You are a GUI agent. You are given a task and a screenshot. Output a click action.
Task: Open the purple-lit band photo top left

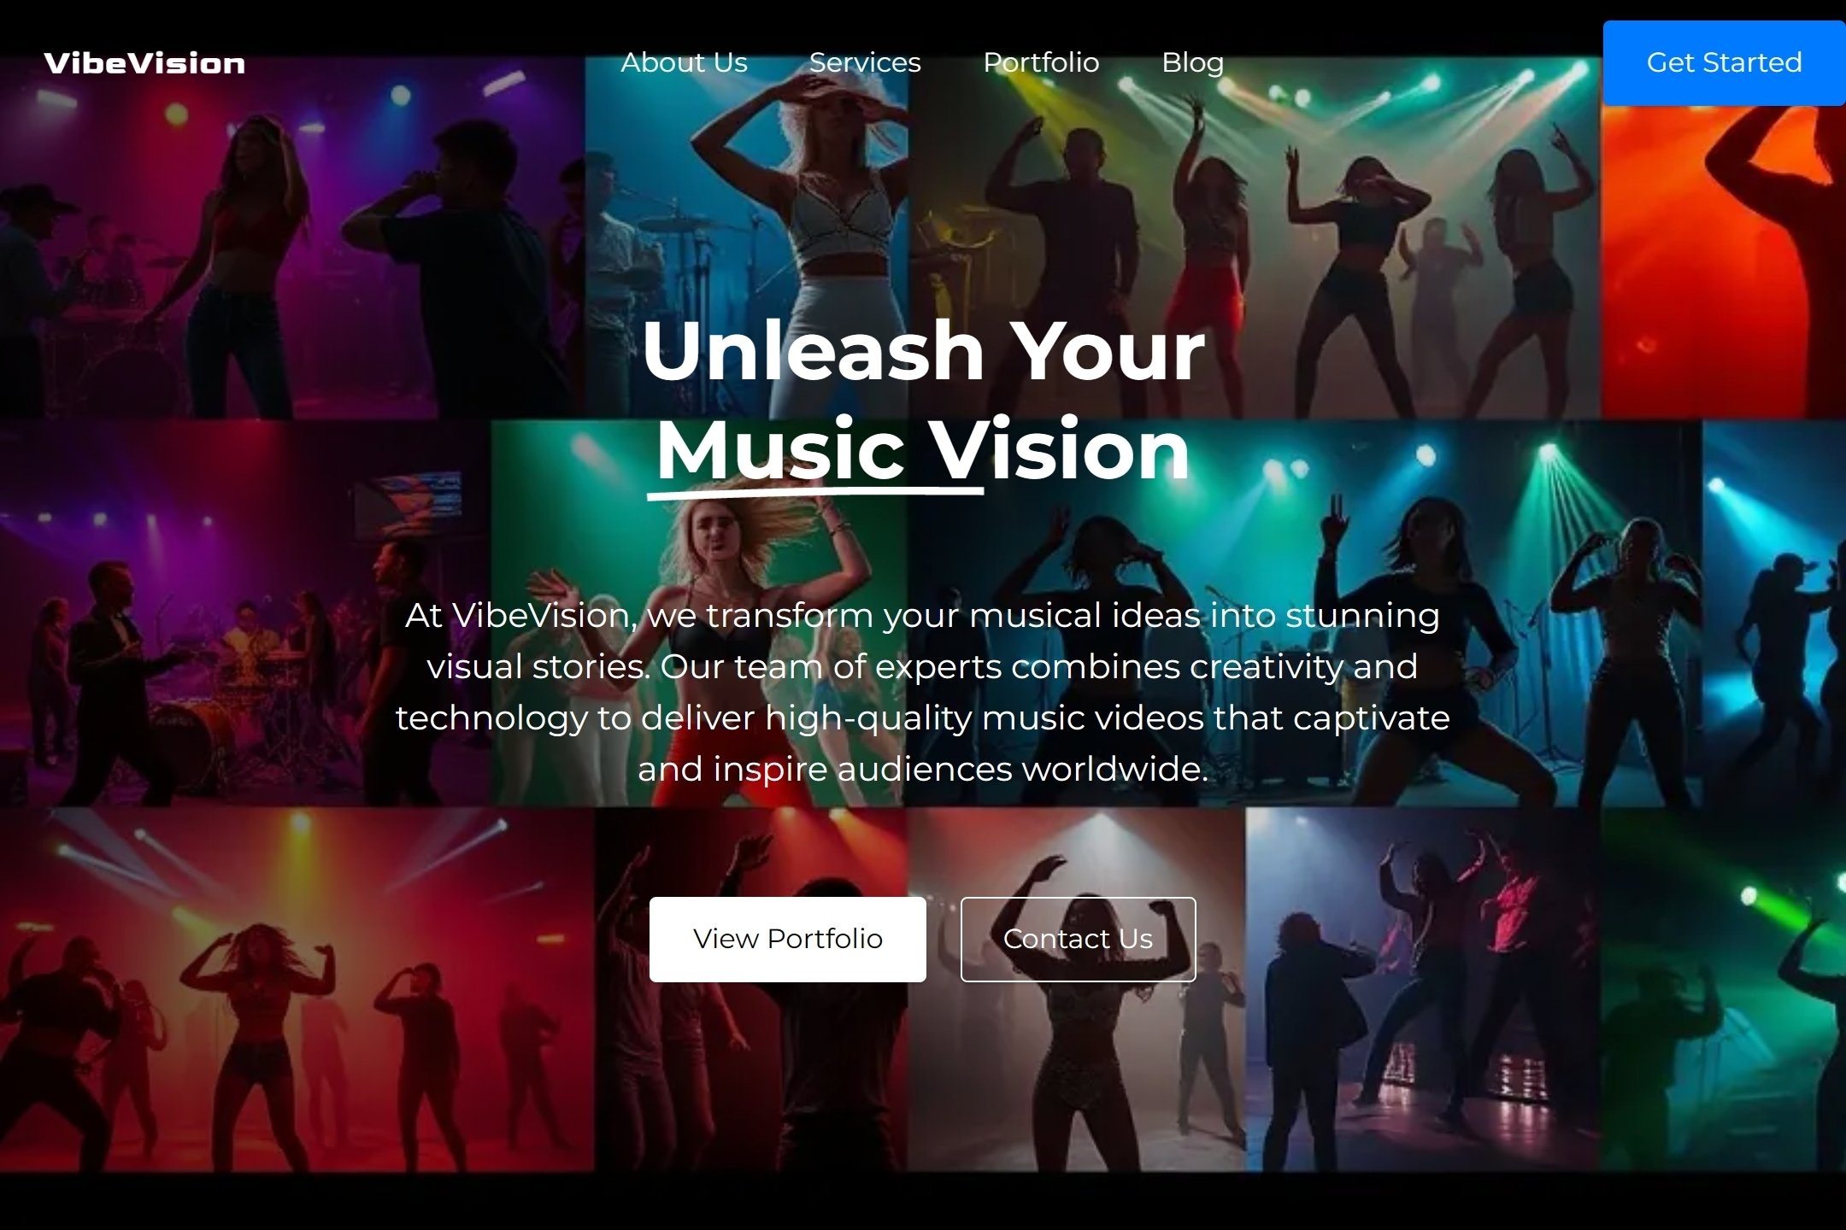[x=292, y=239]
